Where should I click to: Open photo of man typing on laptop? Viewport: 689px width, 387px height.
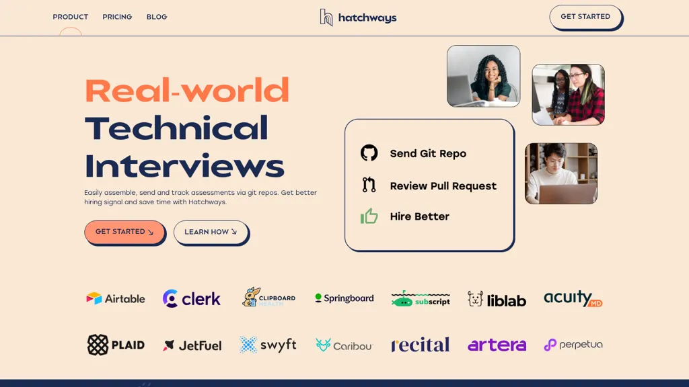[x=561, y=173]
